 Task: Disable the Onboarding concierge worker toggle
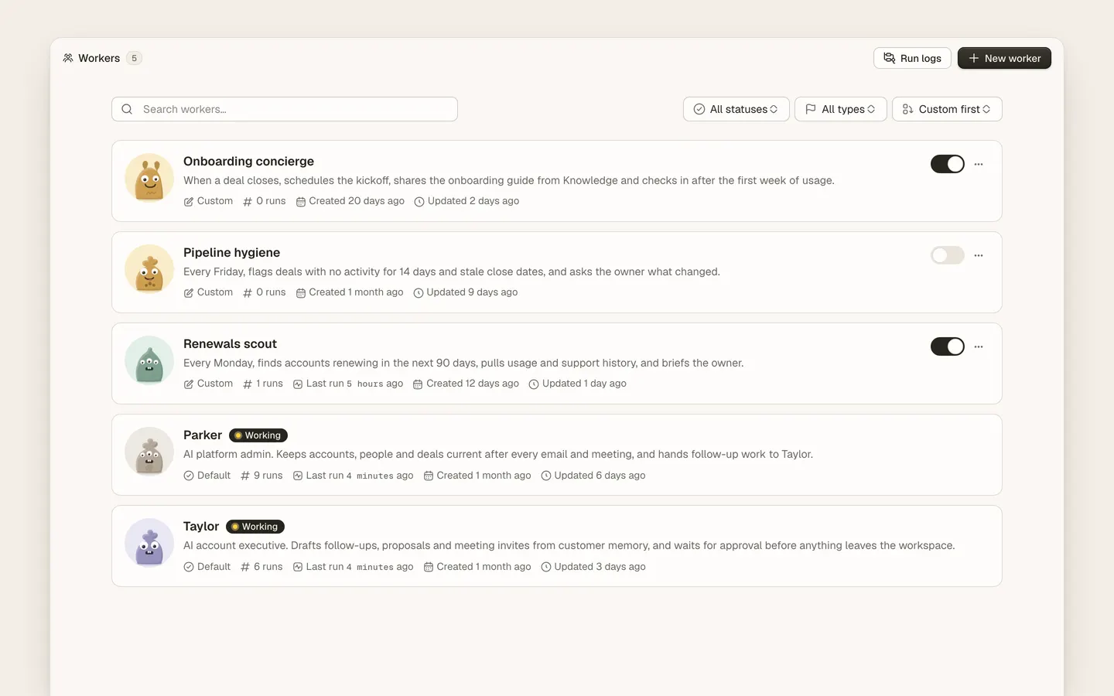948,164
